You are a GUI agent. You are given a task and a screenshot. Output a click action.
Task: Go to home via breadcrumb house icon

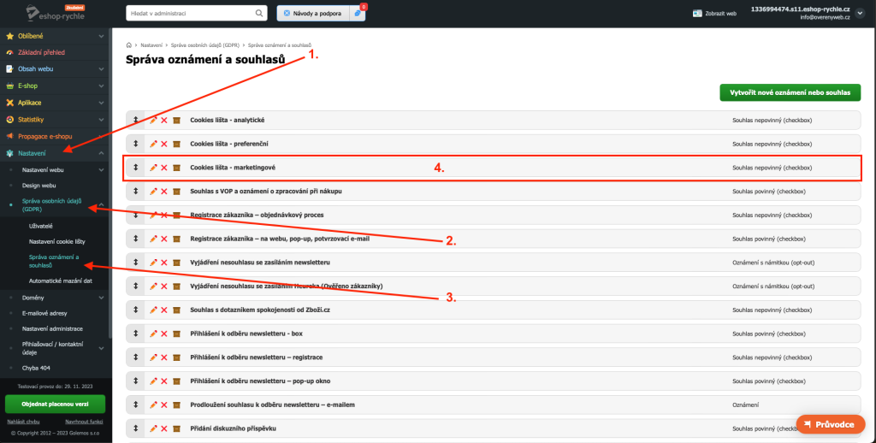129,44
